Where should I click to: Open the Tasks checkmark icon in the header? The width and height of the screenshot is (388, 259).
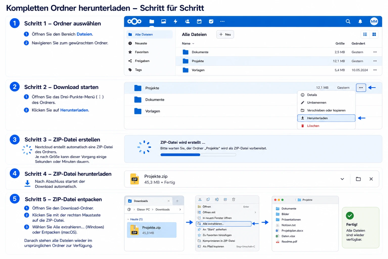[x=211, y=21]
